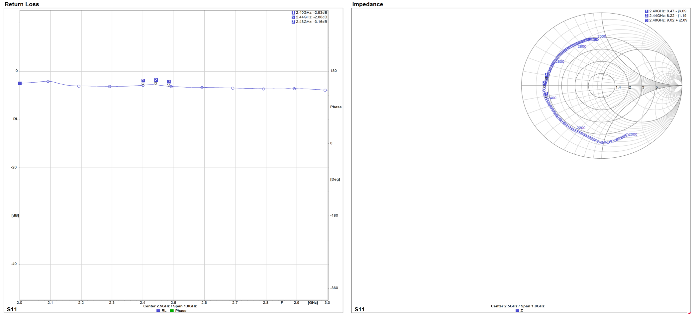Image resolution: width=691 pixels, height=314 pixels.
Task: Click the F label on the frequency axis
Action: coord(282,303)
